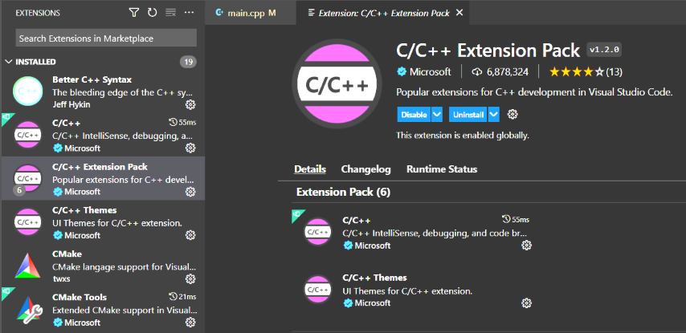
Task: Select CMake Tools in installed list
Action: point(104,310)
